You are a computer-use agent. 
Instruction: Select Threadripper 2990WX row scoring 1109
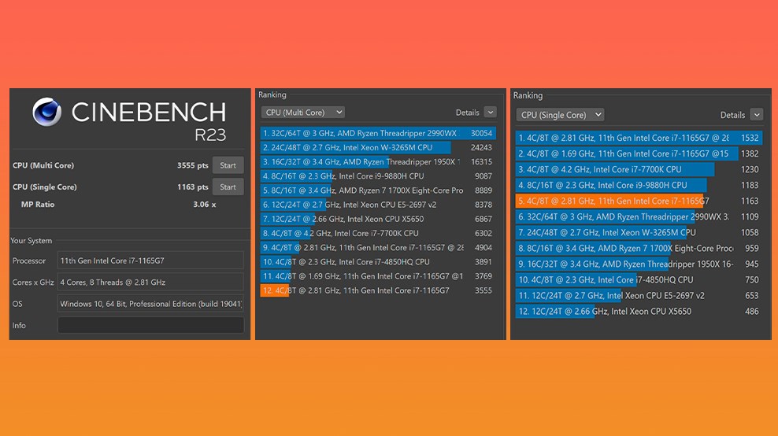pos(639,216)
